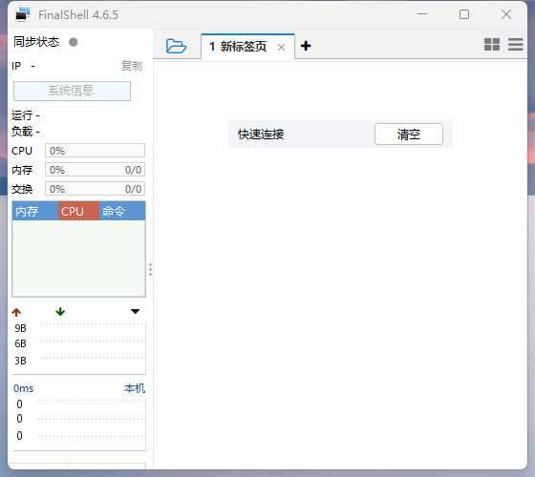535x477 pixels.
Task: Click the red upload arrow icon
Action: click(16, 312)
